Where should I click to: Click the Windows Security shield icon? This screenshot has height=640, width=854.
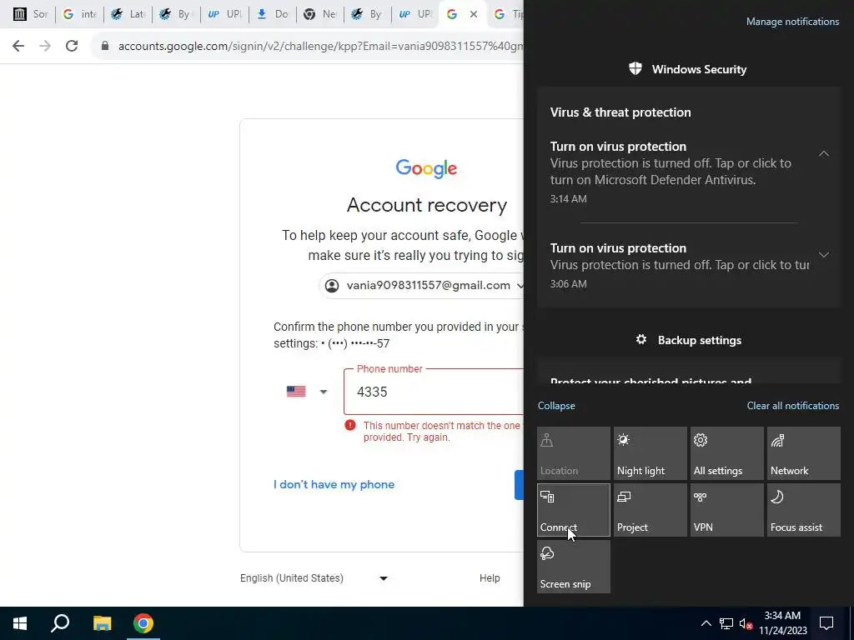pos(635,68)
